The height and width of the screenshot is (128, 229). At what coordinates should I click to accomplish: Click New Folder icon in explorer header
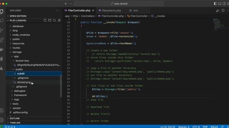(50, 21)
